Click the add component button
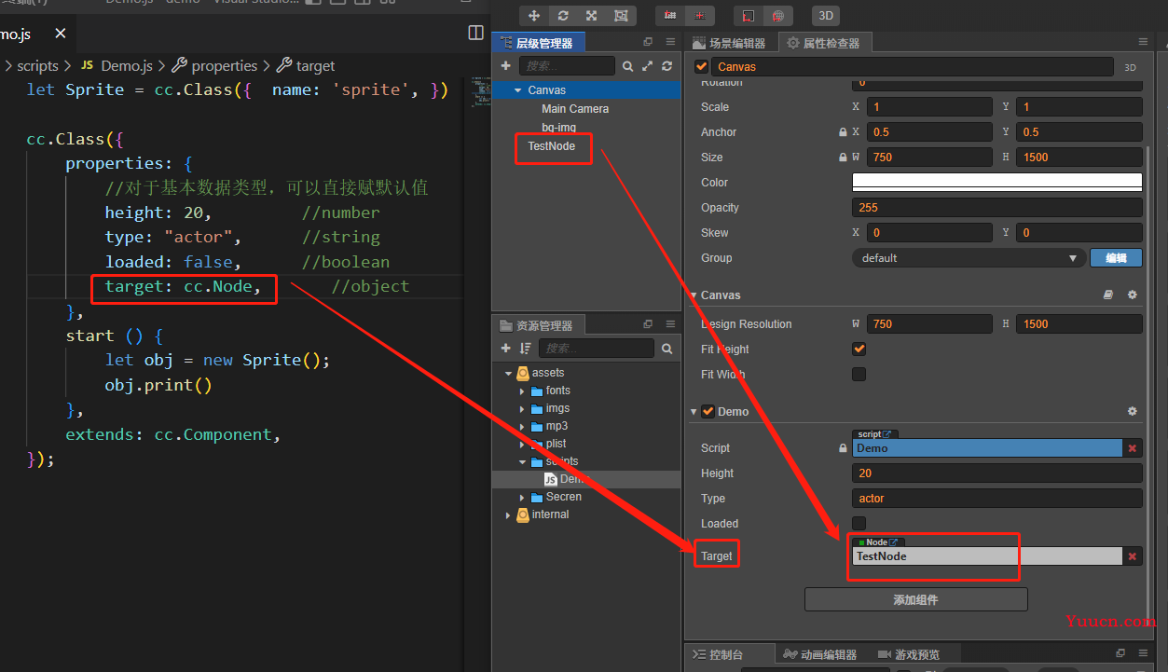 click(915, 599)
